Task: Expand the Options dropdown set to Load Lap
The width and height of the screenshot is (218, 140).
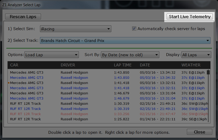Action: tap(52, 55)
